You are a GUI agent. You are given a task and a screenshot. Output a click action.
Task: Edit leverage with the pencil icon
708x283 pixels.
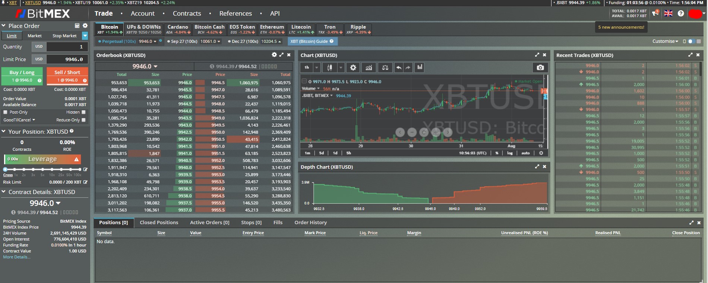[x=85, y=169]
